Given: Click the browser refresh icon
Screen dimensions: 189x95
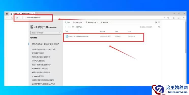Looking at the screenshot, I should click(x=12, y=17).
